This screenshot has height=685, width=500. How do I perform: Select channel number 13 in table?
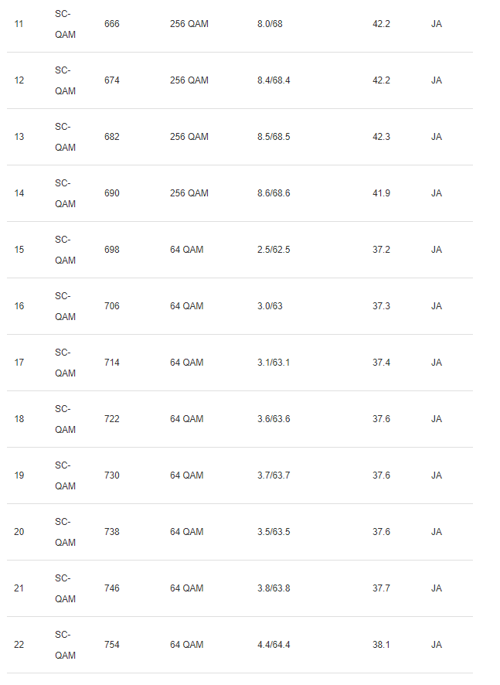coord(19,137)
